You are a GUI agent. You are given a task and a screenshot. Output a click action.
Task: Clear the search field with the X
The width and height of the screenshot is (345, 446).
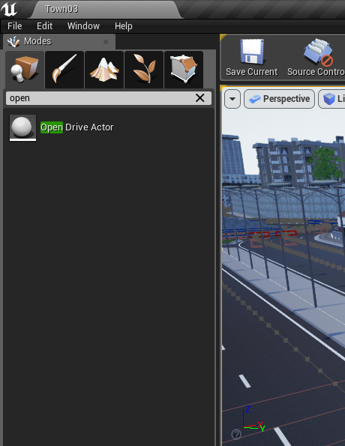pos(200,98)
